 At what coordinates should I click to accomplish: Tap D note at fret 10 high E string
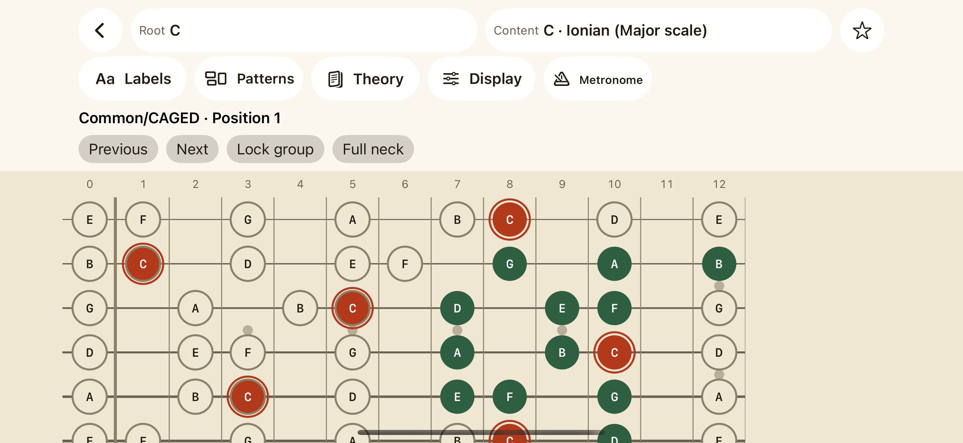pyautogui.click(x=614, y=219)
